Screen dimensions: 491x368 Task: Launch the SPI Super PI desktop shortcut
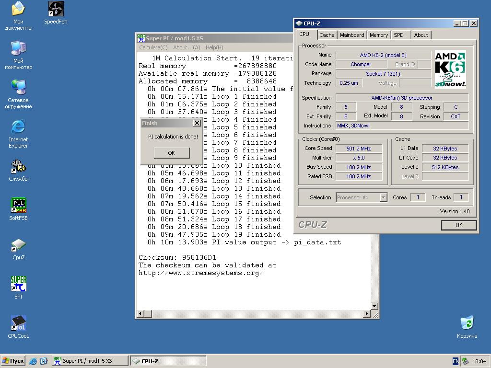coord(19,288)
